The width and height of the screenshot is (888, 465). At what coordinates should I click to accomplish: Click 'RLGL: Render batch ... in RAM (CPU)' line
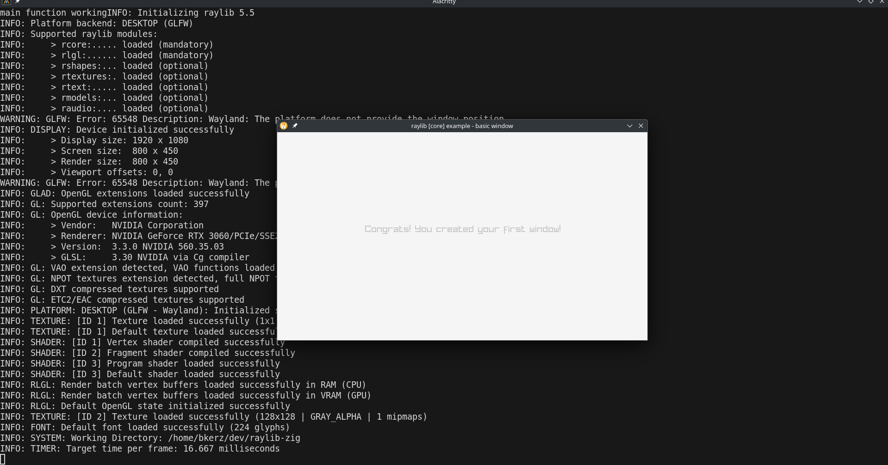pos(183,385)
